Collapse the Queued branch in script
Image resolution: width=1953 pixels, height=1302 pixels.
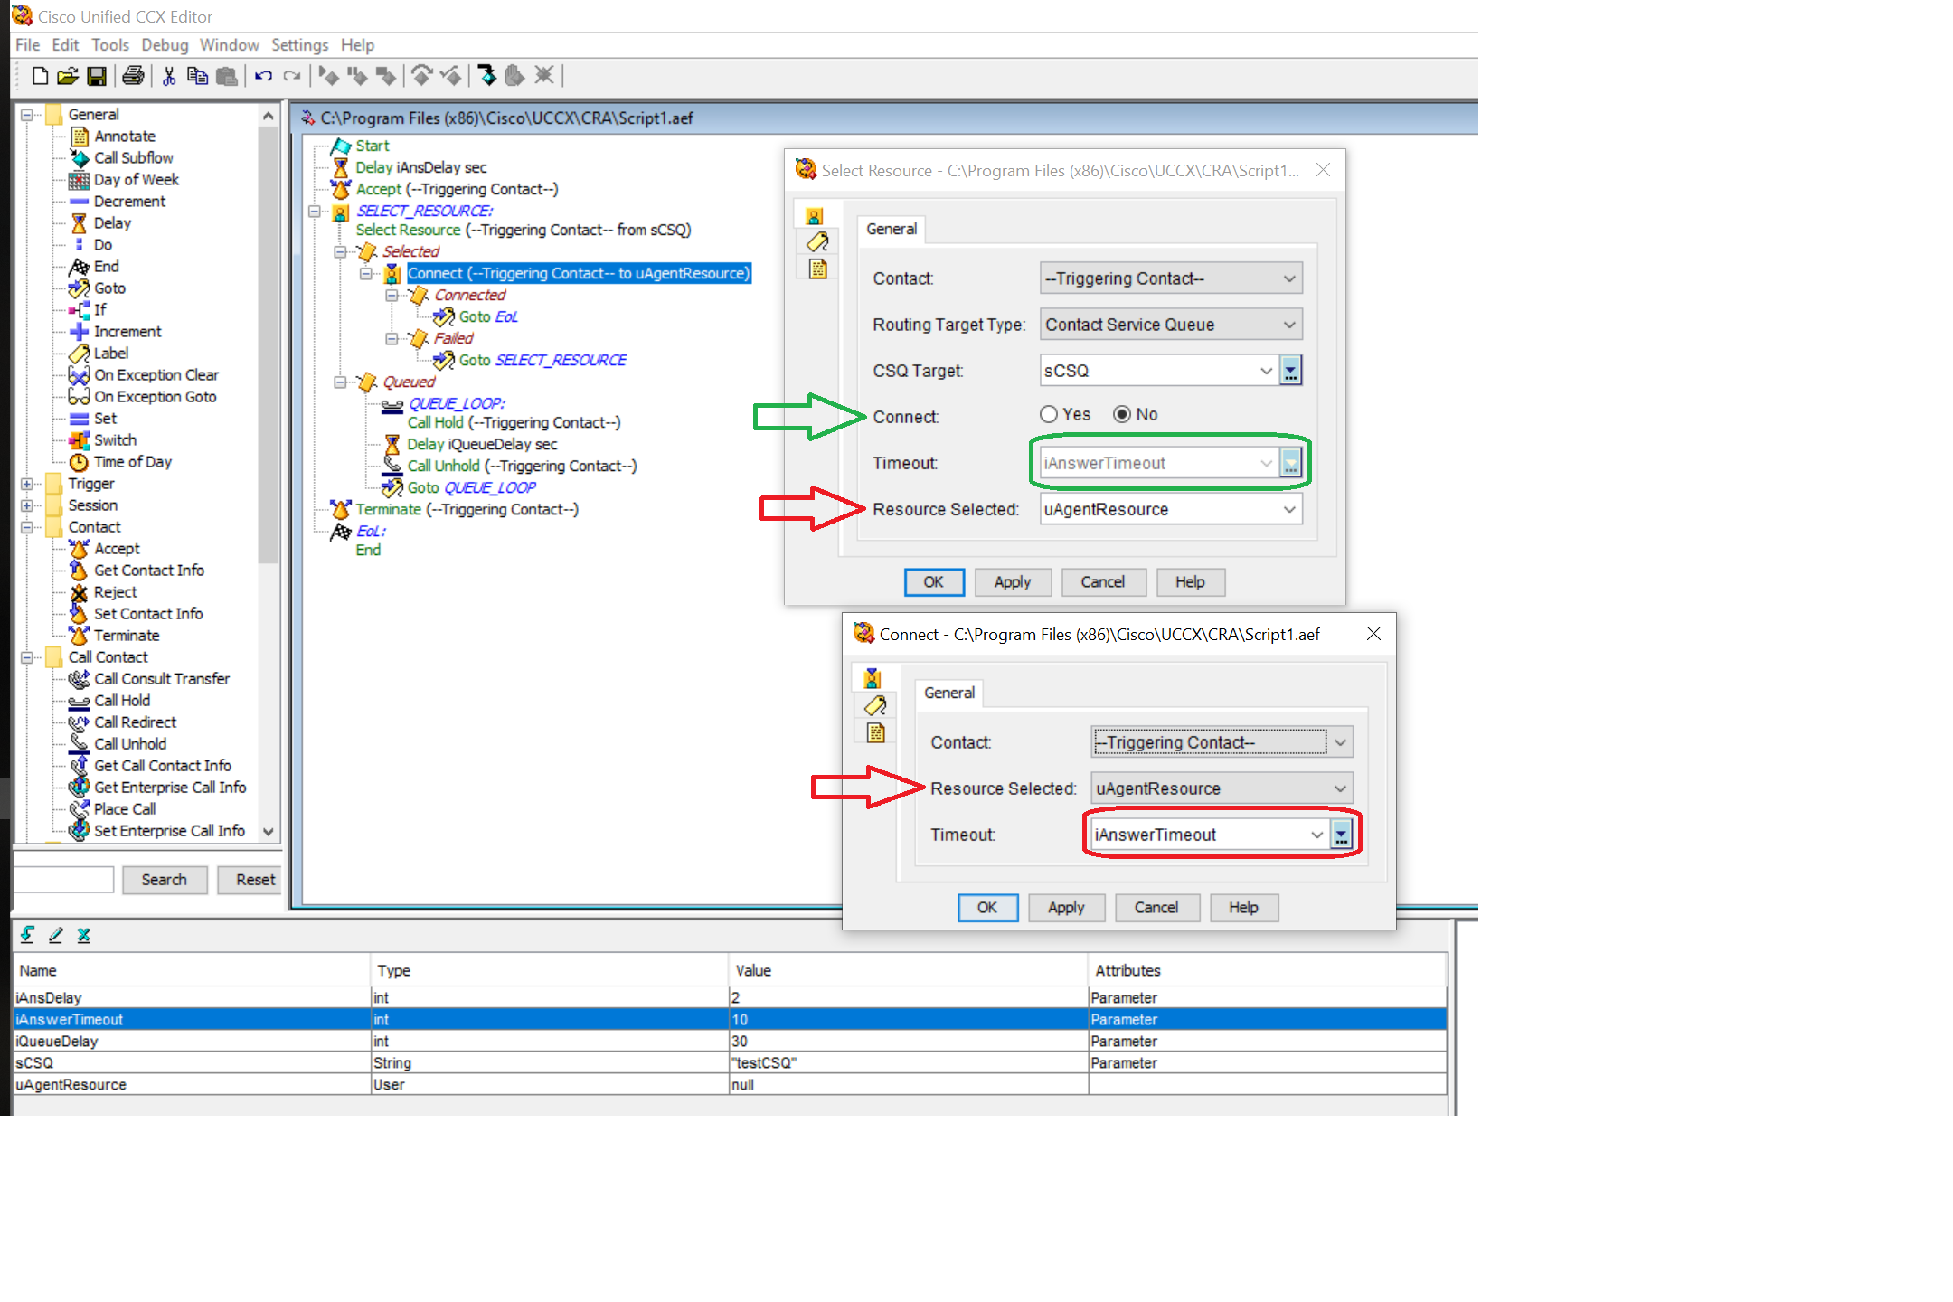tap(340, 382)
